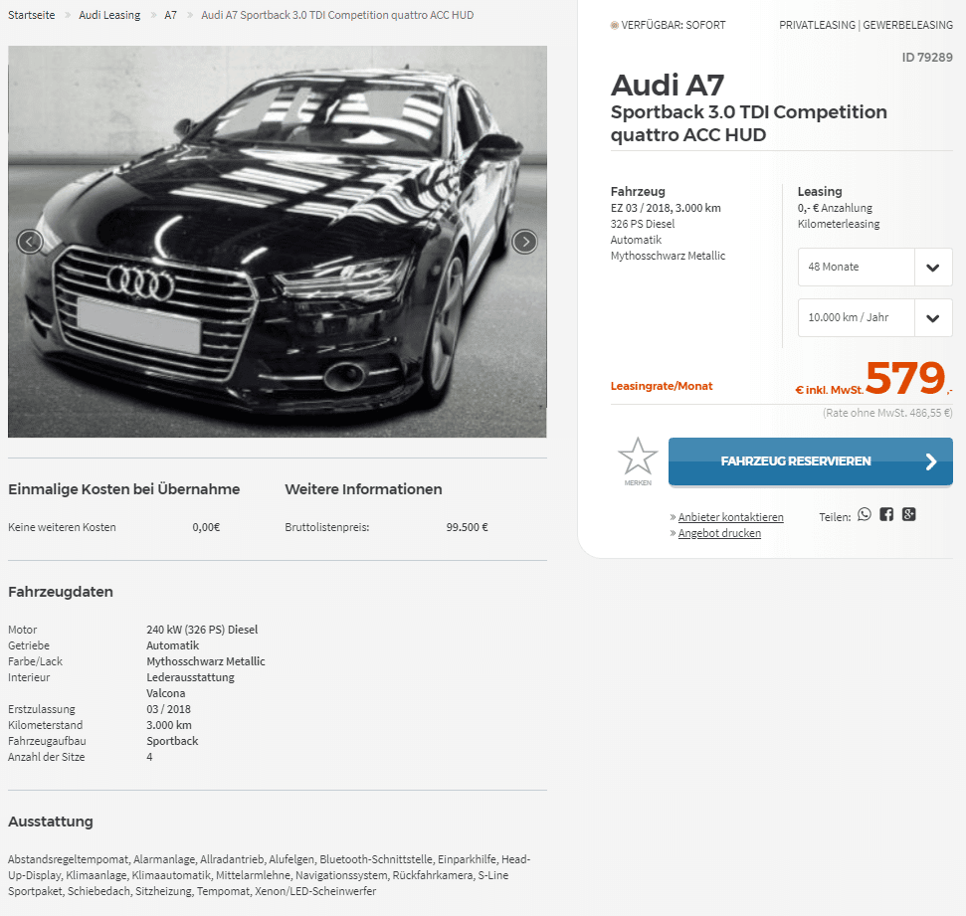Click the Privatleasing | Gewerbeleasing label

pyautogui.click(x=866, y=25)
